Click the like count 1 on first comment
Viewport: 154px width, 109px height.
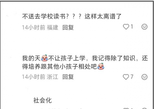coord(132,27)
